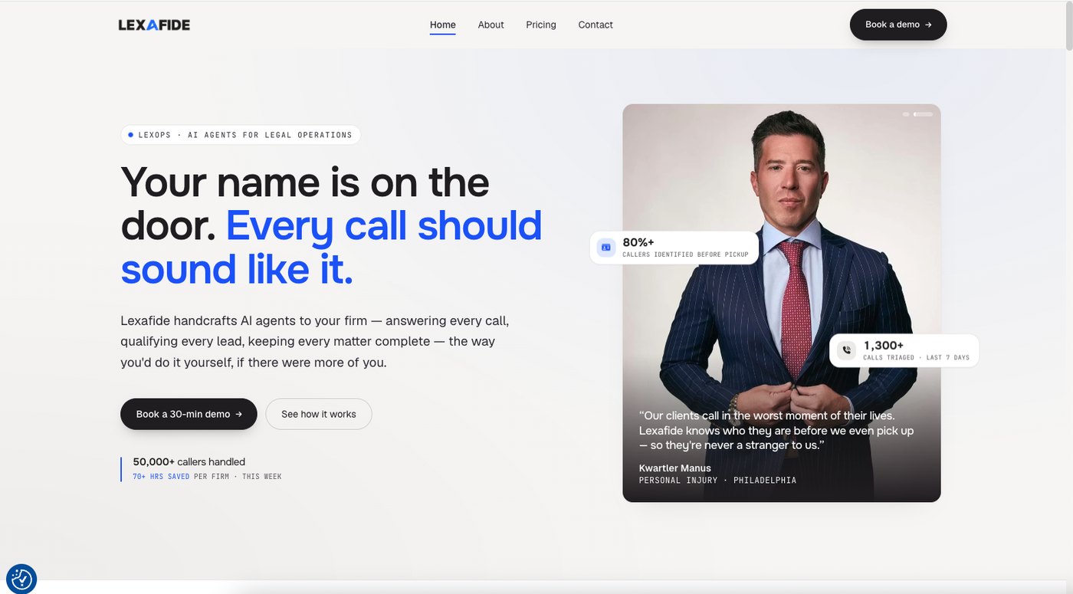Click 'PERSONAL INJURY · PHILADELPHIA' text
The image size is (1073, 594).
tap(717, 481)
